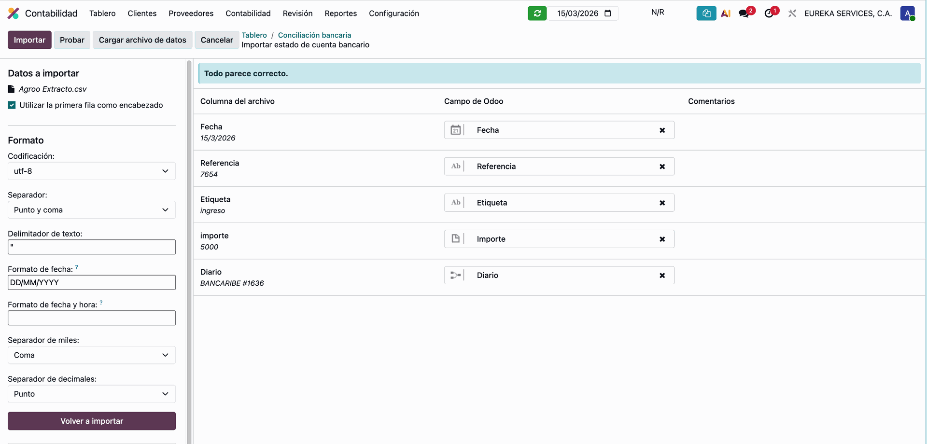Open the user avatar menu

coord(907,14)
